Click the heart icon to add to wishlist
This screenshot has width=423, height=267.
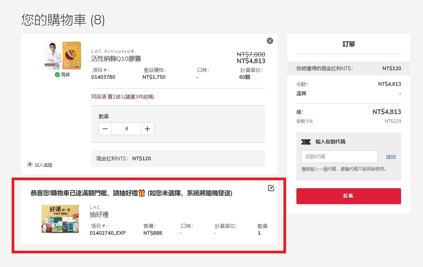pos(30,165)
